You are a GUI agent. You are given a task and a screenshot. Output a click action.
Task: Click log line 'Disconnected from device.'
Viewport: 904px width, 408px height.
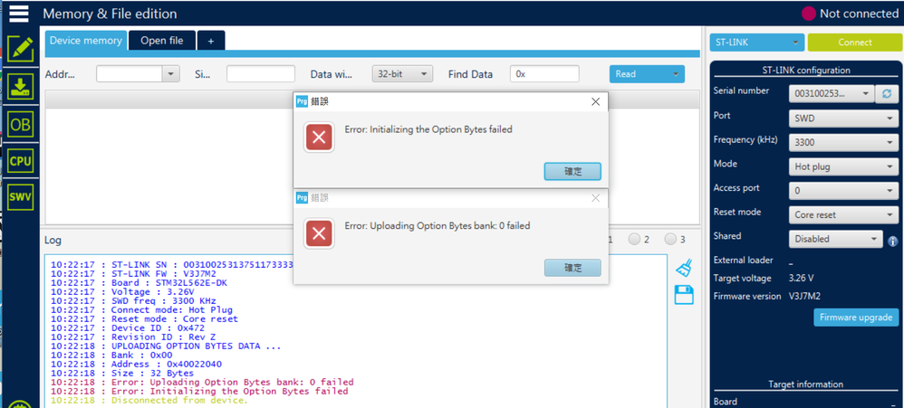tap(149, 401)
